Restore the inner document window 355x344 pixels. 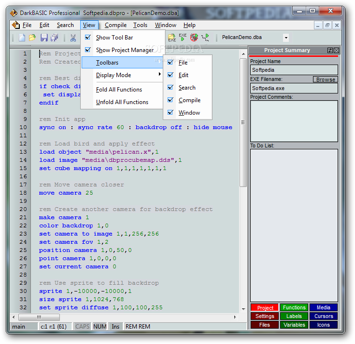[327, 25]
